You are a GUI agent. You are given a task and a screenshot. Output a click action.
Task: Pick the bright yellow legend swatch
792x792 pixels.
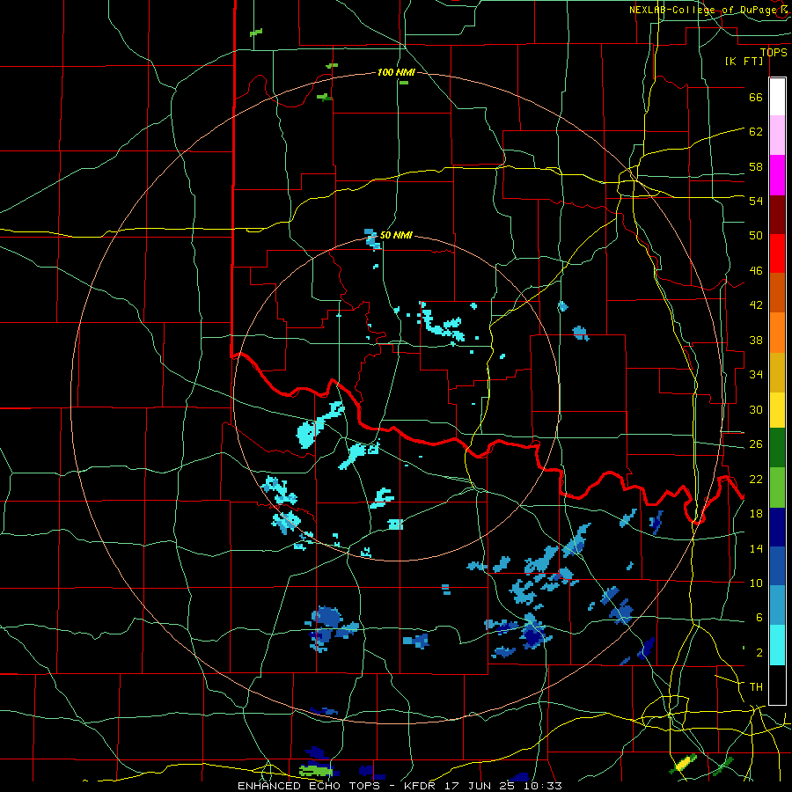coord(777,410)
